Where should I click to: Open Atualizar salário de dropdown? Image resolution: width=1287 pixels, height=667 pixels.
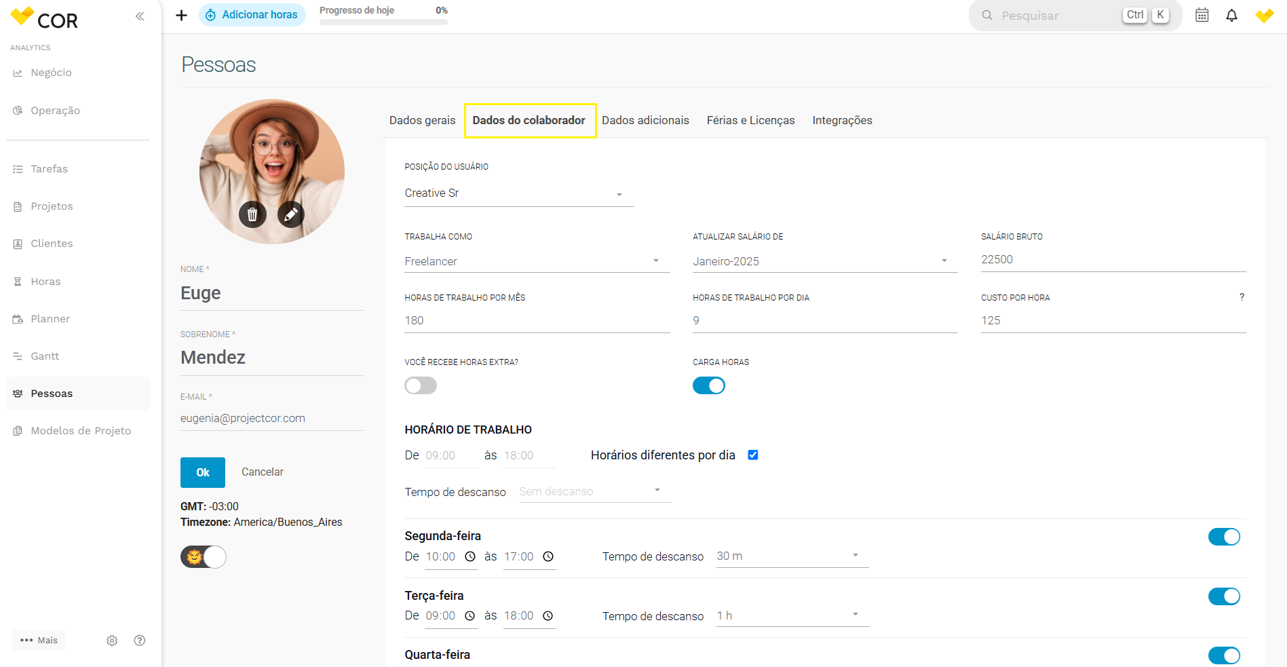[825, 261]
